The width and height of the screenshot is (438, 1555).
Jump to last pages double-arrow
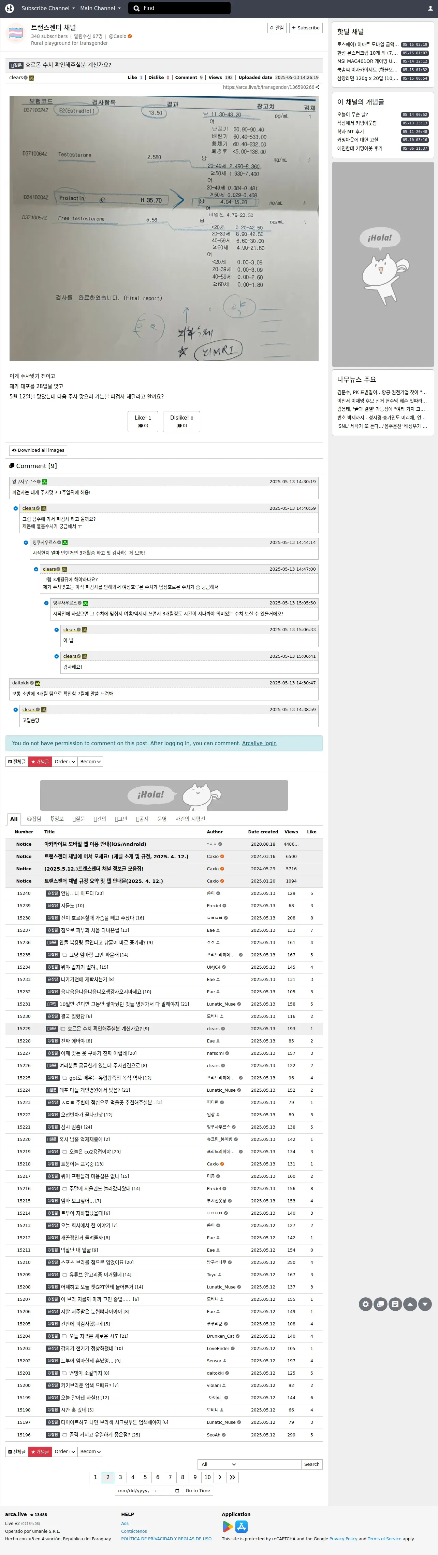(x=233, y=1477)
